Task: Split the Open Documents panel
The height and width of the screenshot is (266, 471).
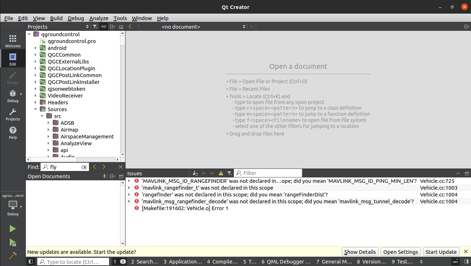Action: pyautogui.click(x=112, y=176)
